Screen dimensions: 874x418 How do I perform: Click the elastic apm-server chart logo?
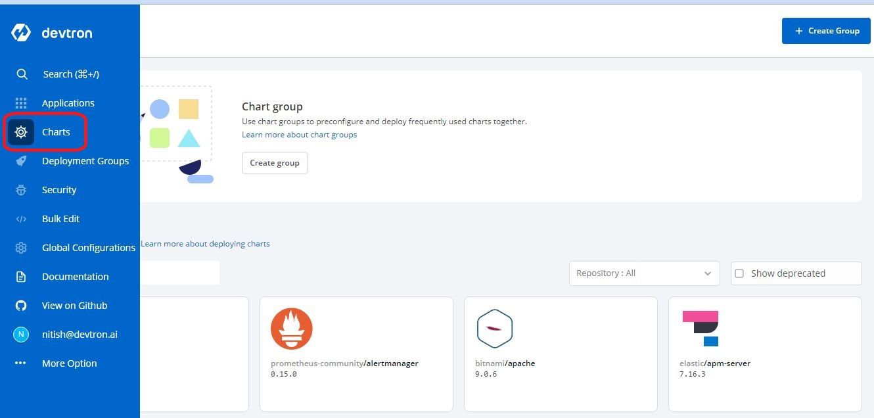(701, 329)
